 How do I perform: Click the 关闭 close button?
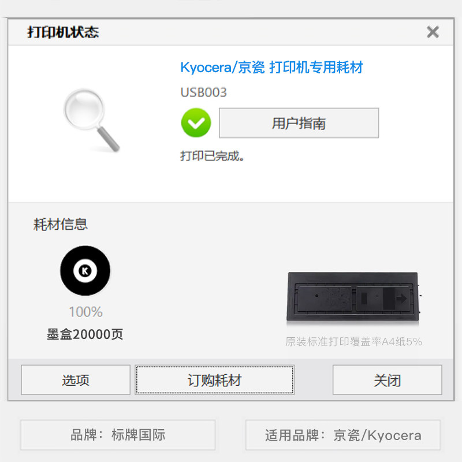pyautogui.click(x=387, y=380)
